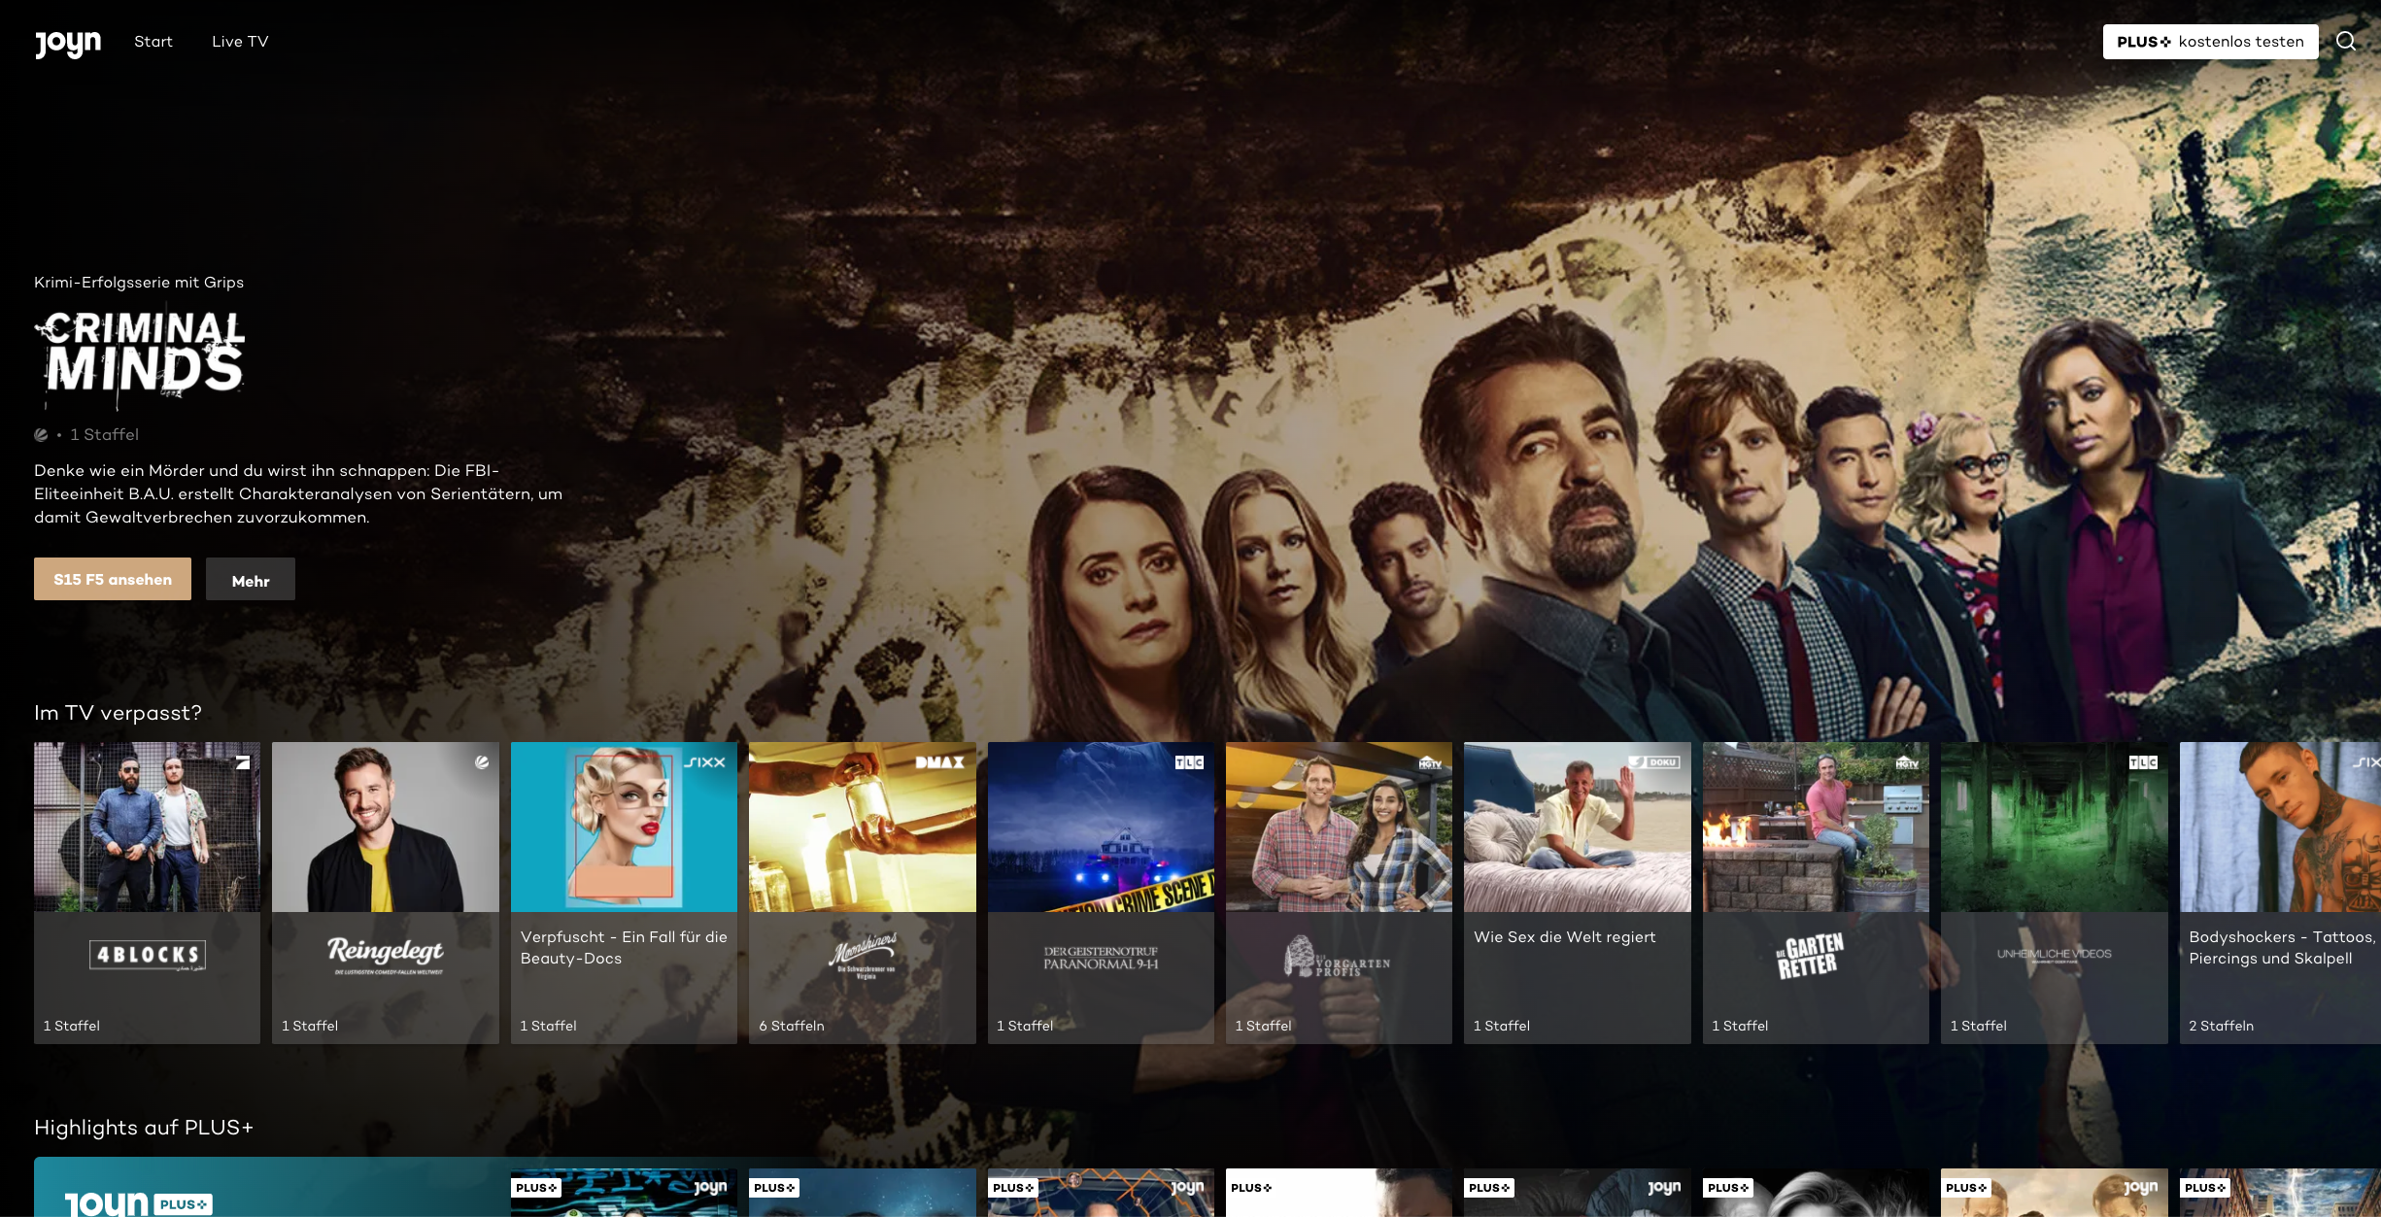Click TLC logo on Geisternotruf card
The height and width of the screenshot is (1217, 2381).
point(1189,762)
